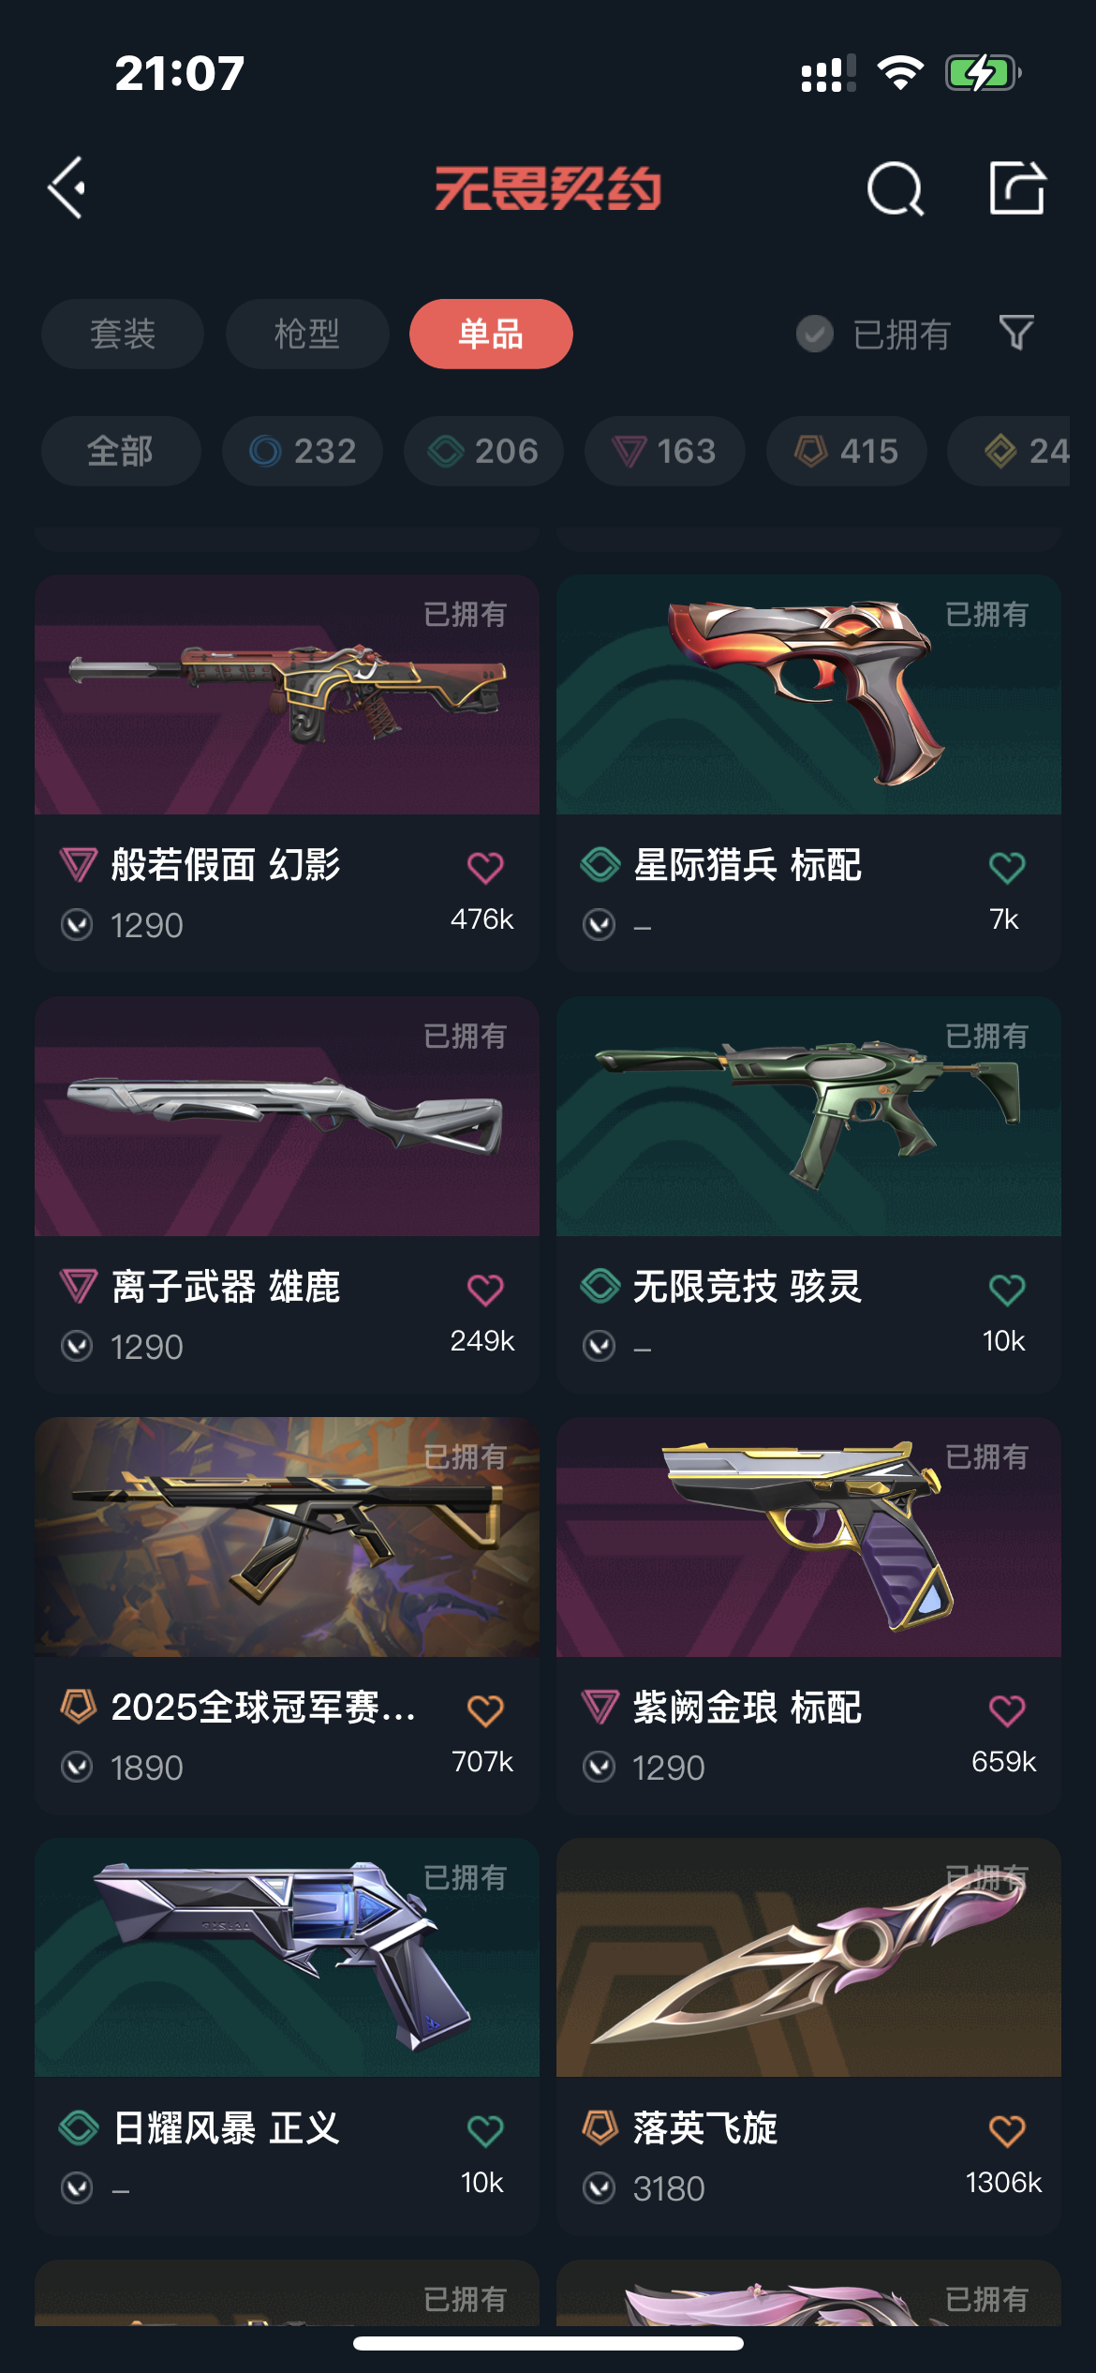Tap heart icon for 星际猎兵 标配
This screenshot has width=1096, height=2373.
pyautogui.click(x=1007, y=867)
